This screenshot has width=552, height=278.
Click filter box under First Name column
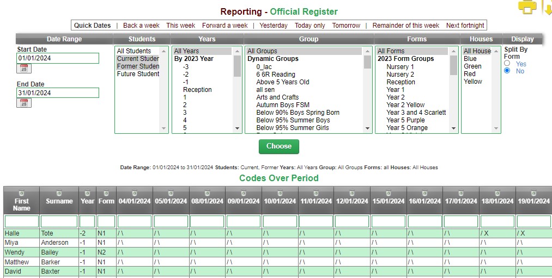(21, 221)
